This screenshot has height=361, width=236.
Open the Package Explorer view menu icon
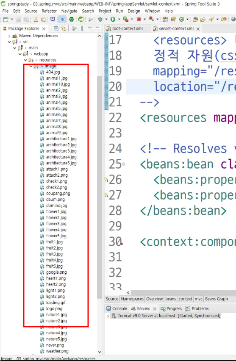point(82,28)
